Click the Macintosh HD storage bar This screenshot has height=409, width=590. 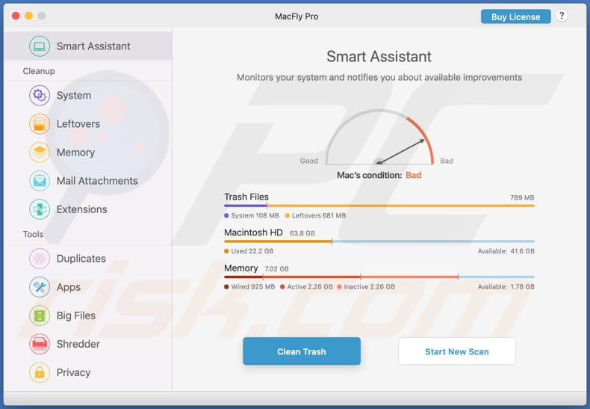click(379, 242)
